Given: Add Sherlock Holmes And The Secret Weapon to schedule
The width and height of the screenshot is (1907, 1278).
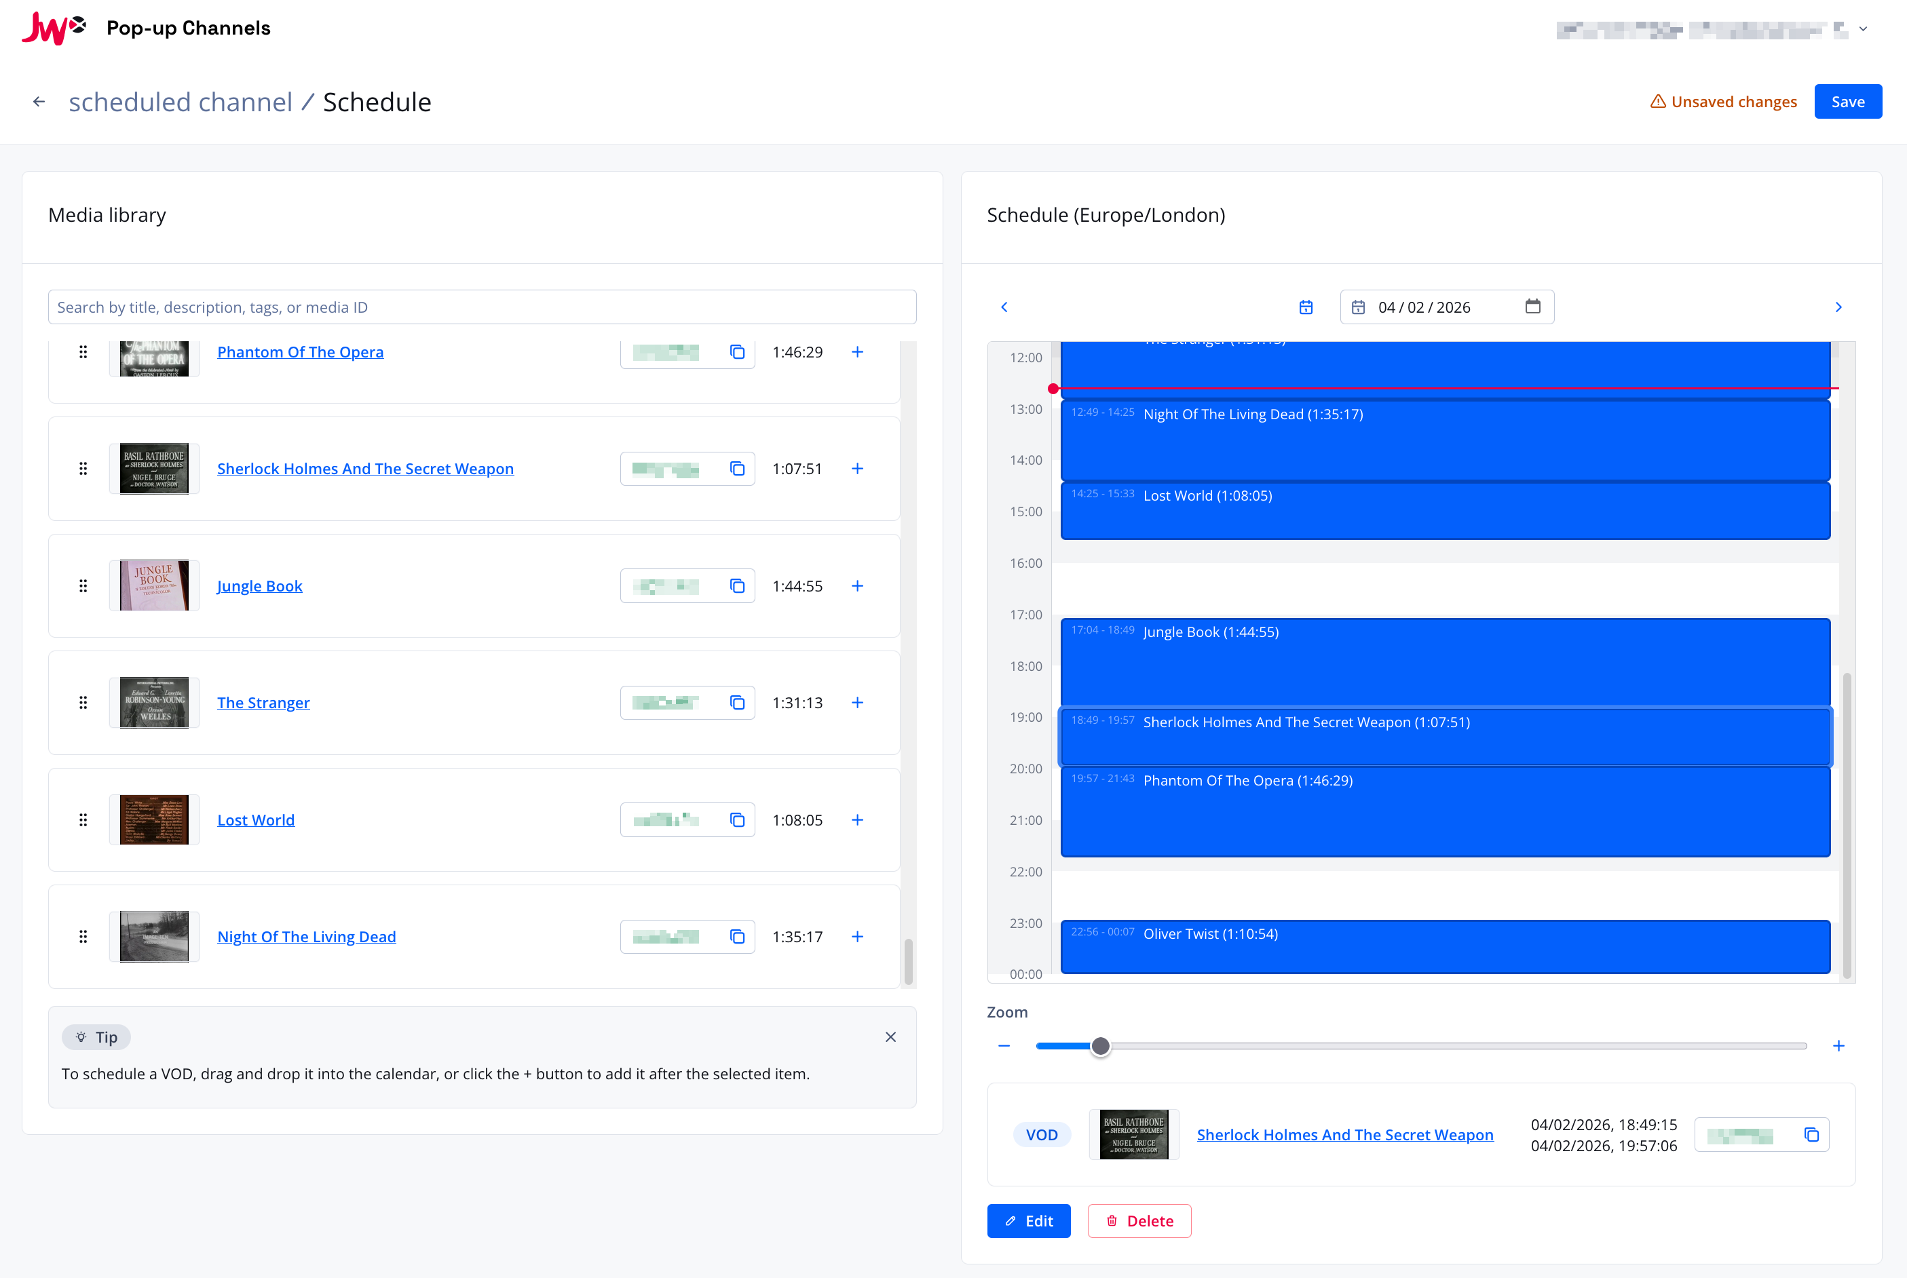Looking at the screenshot, I should [x=858, y=469].
